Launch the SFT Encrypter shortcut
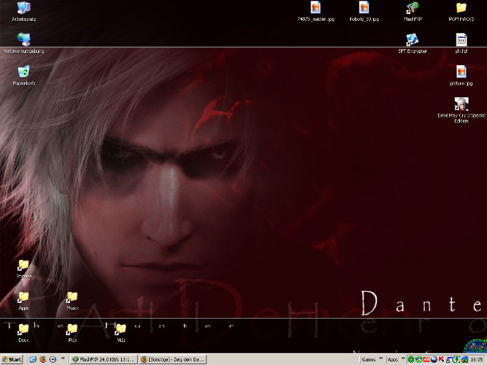The height and width of the screenshot is (365, 487). pos(413,43)
